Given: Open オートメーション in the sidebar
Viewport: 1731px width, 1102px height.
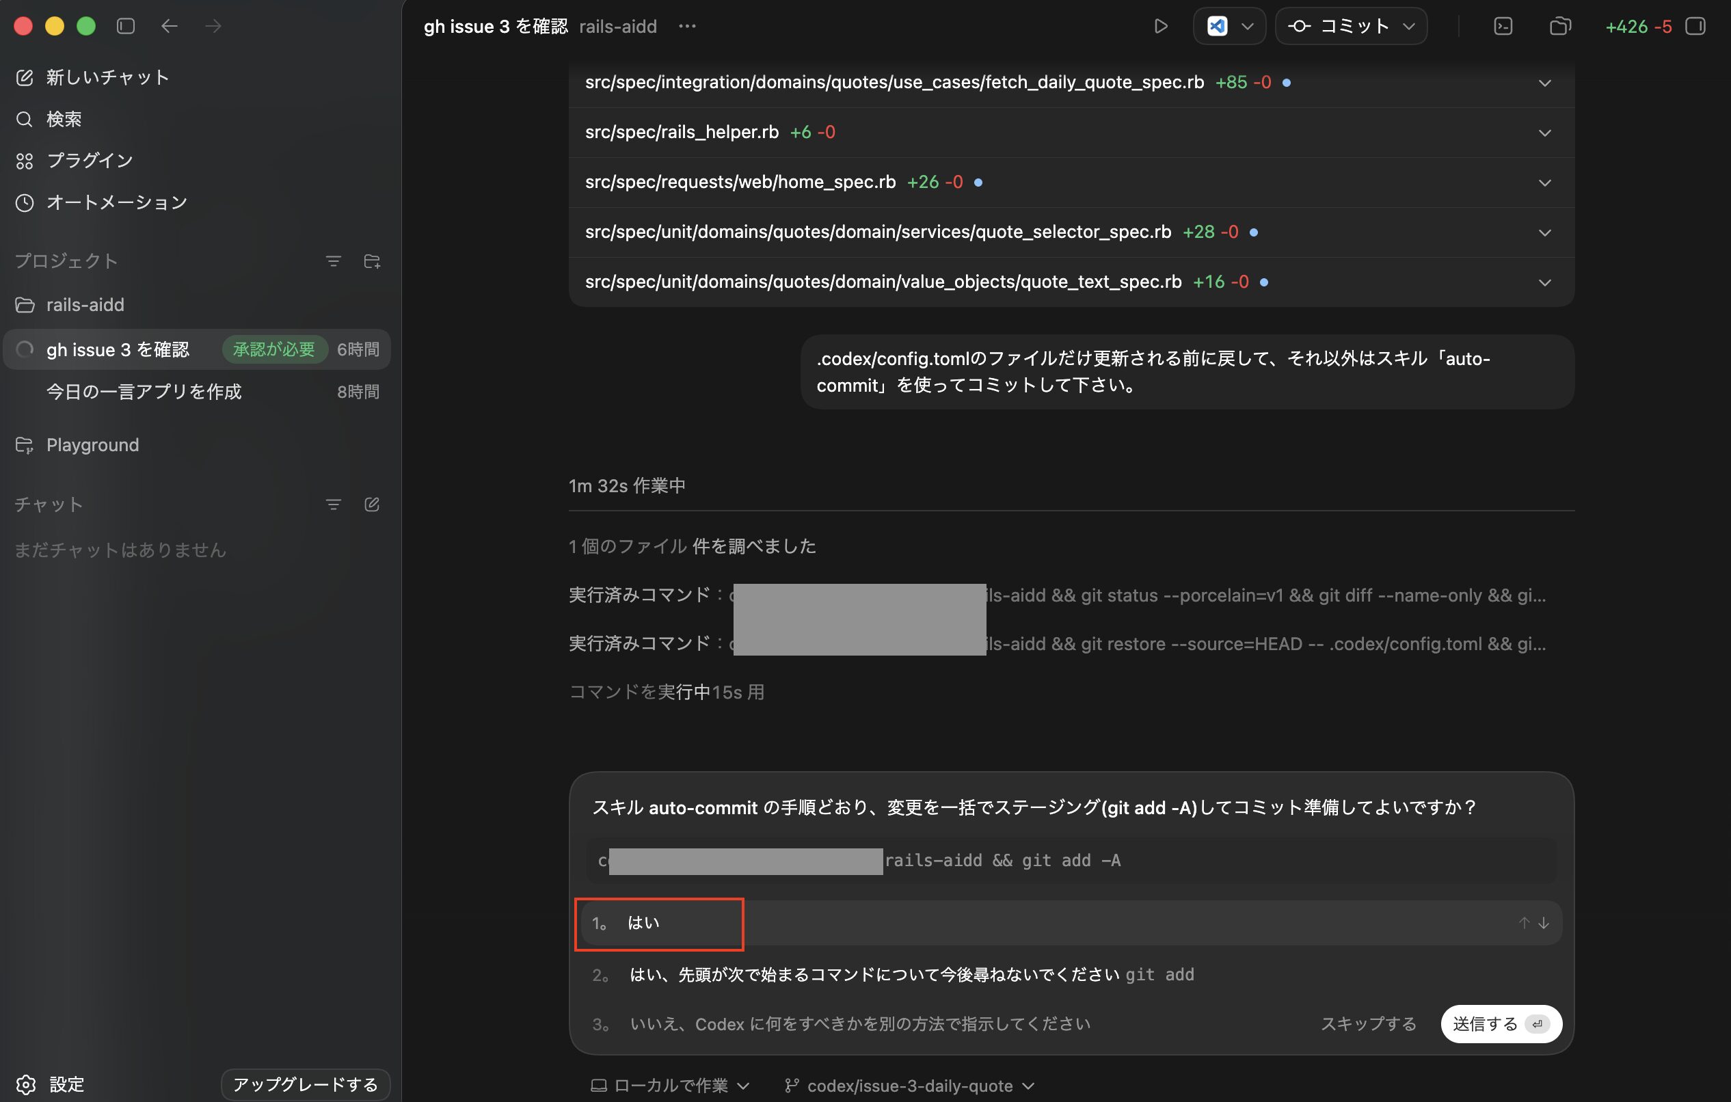Looking at the screenshot, I should tap(116, 202).
